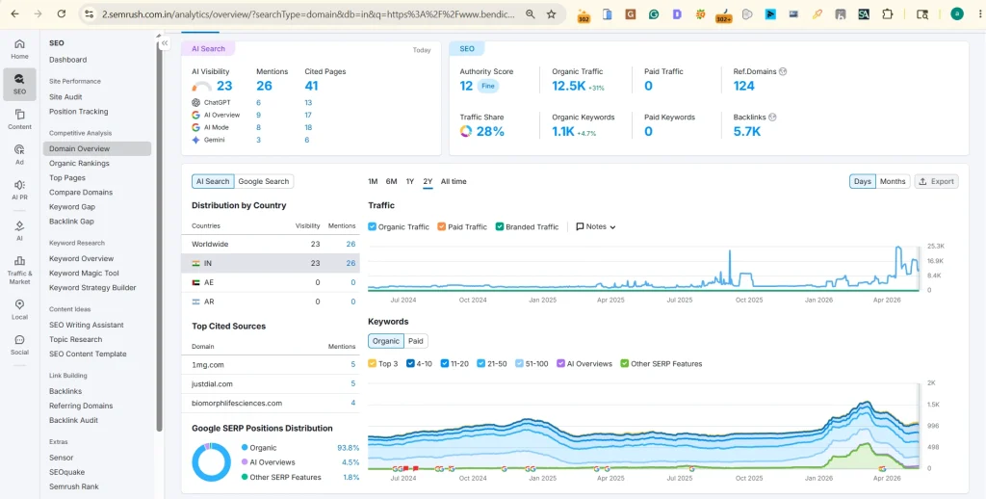Click the browser address bar URL
This screenshot has width=986, height=499.
[308, 13]
